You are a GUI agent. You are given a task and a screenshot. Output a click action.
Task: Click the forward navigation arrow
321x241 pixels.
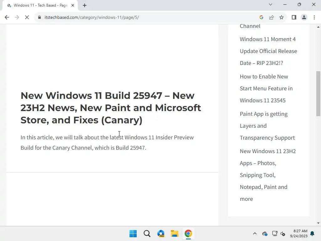pyautogui.click(x=17, y=18)
